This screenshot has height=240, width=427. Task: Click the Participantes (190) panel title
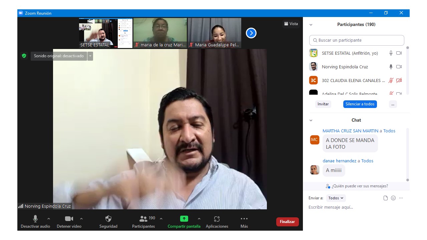(x=356, y=25)
